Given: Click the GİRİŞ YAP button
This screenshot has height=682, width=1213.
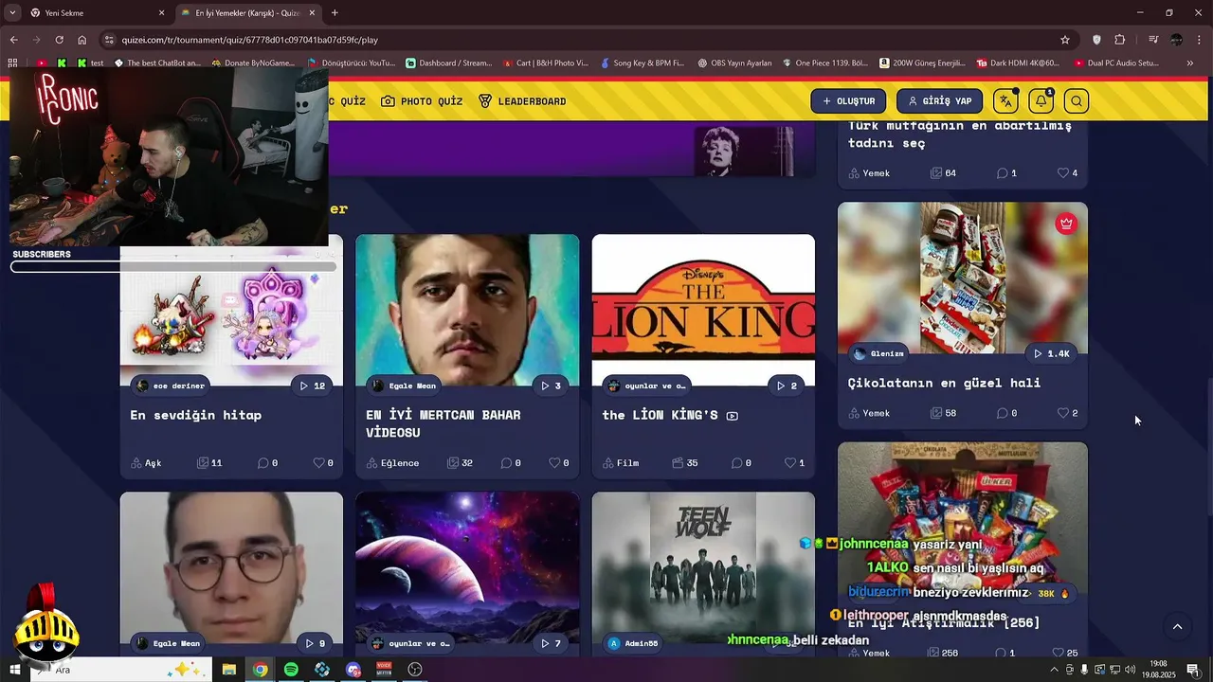Looking at the screenshot, I should coord(939,101).
